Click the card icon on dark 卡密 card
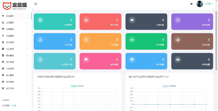 click(132, 20)
